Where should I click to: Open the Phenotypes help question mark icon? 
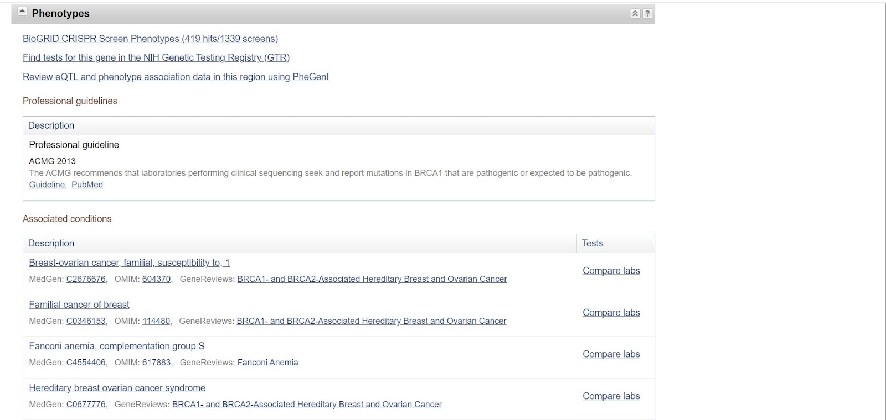[x=647, y=14]
